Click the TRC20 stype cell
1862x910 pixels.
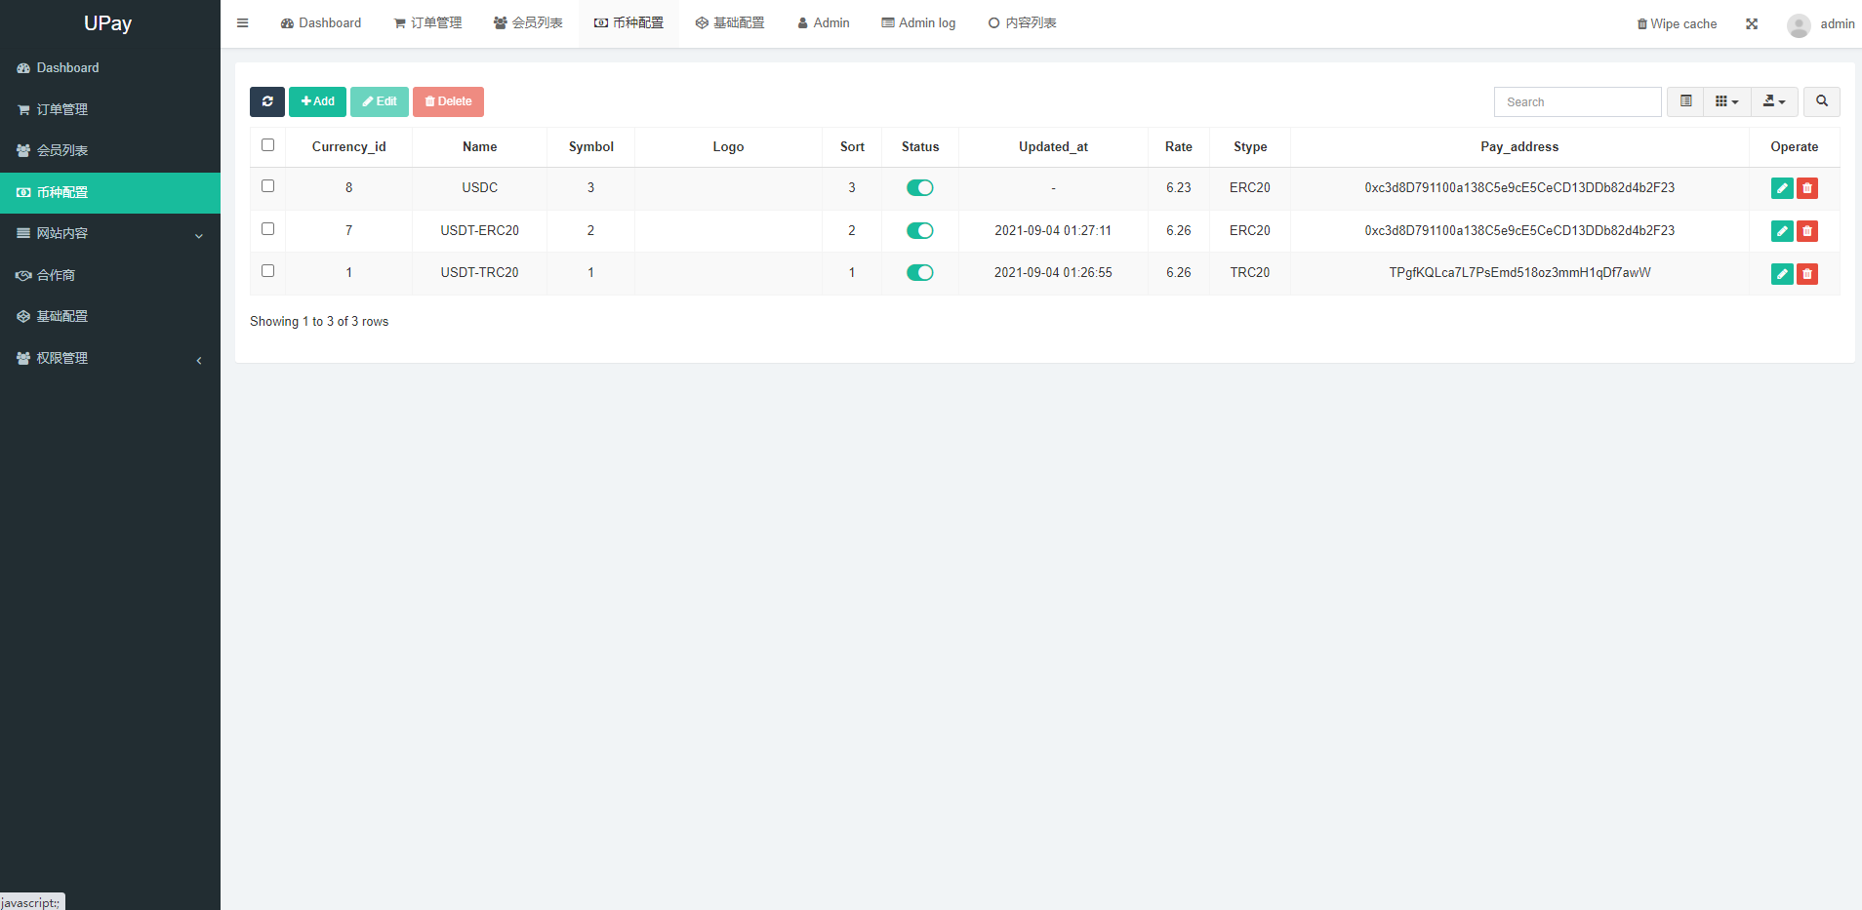[1249, 273]
